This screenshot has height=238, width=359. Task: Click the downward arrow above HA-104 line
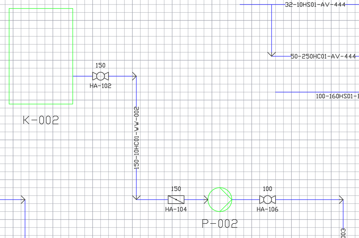(x=136, y=198)
